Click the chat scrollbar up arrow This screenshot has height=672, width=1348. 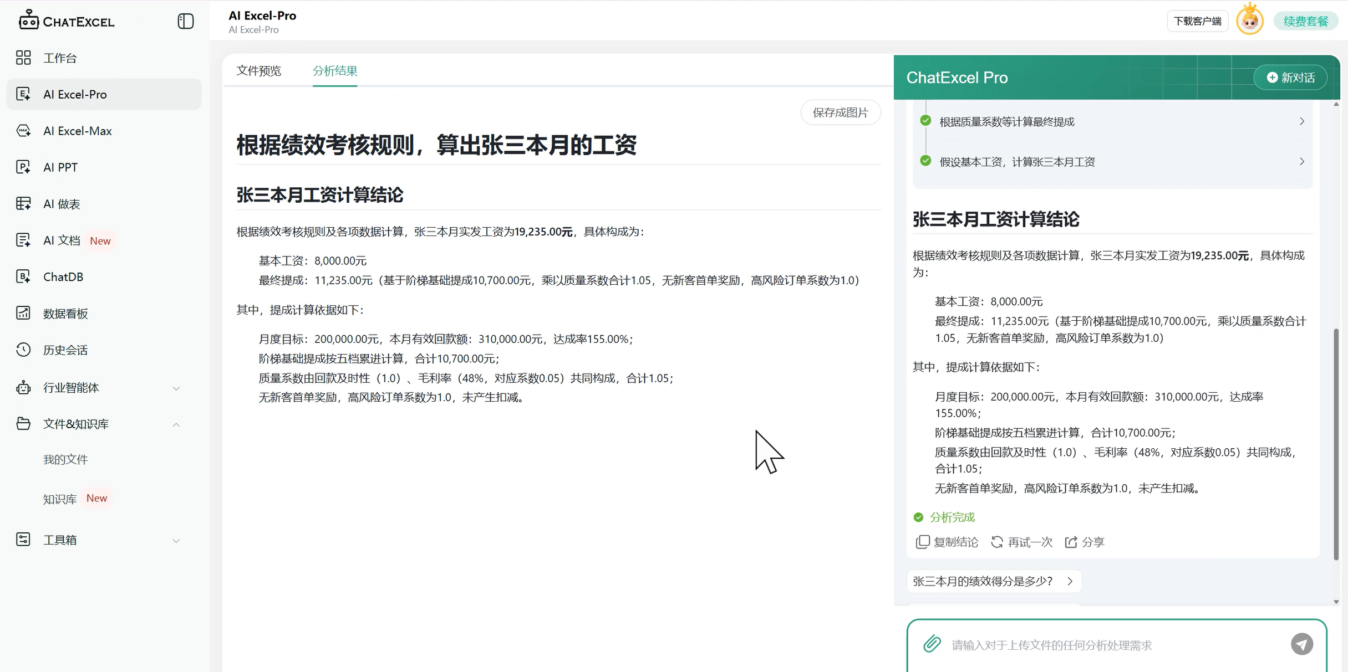click(x=1336, y=104)
